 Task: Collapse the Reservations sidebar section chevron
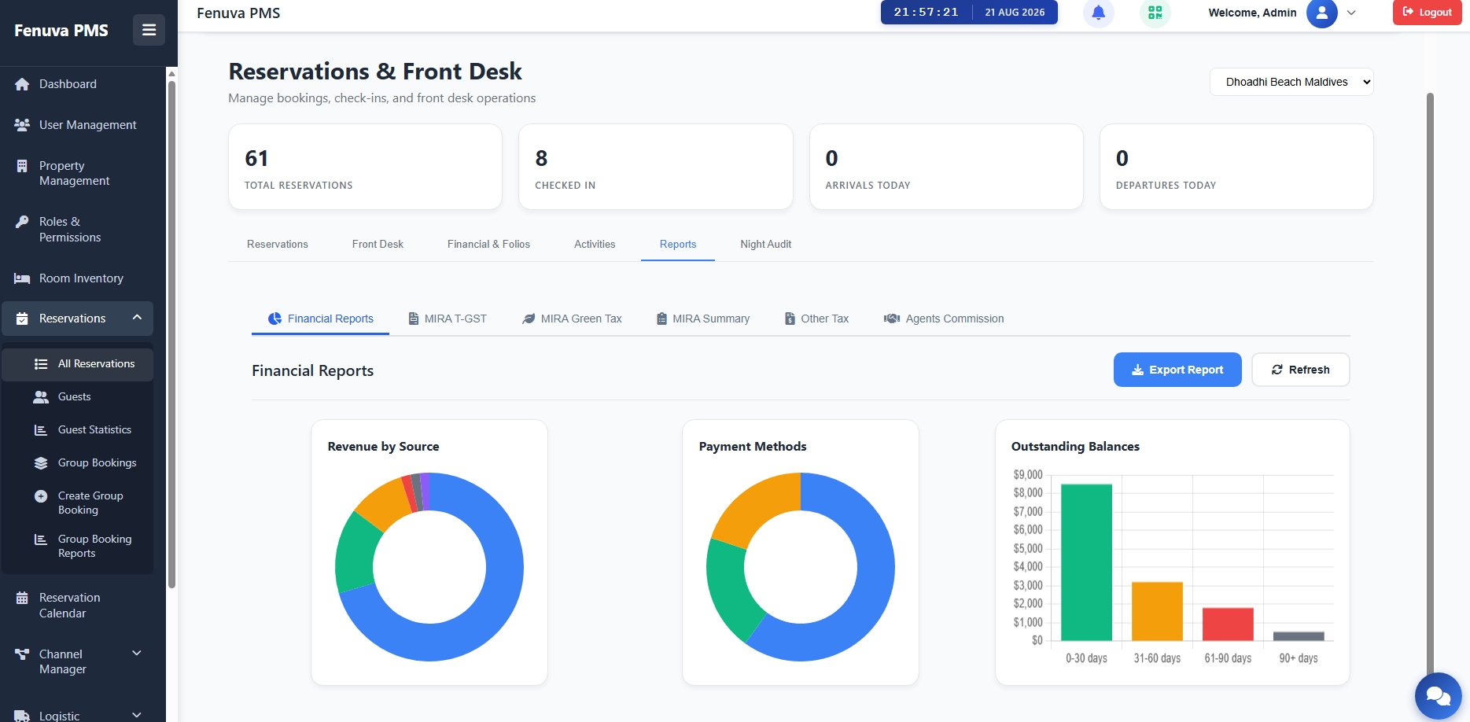click(x=137, y=318)
